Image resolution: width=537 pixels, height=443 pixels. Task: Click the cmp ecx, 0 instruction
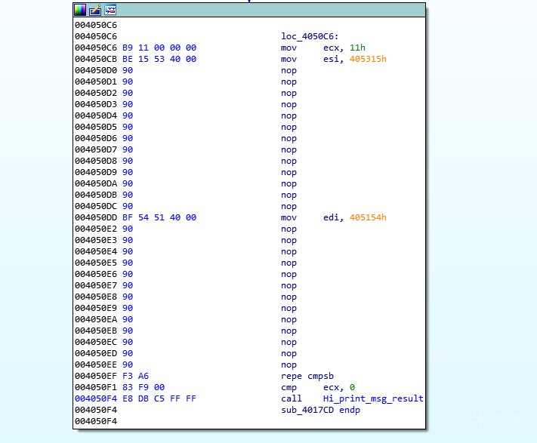(318, 387)
